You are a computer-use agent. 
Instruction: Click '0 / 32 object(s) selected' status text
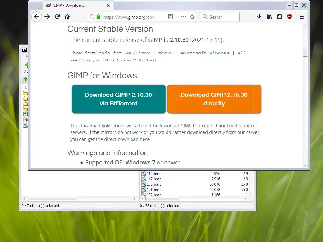click(159, 206)
